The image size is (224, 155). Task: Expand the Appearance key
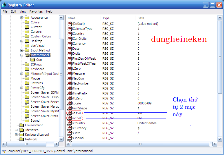(22, 18)
